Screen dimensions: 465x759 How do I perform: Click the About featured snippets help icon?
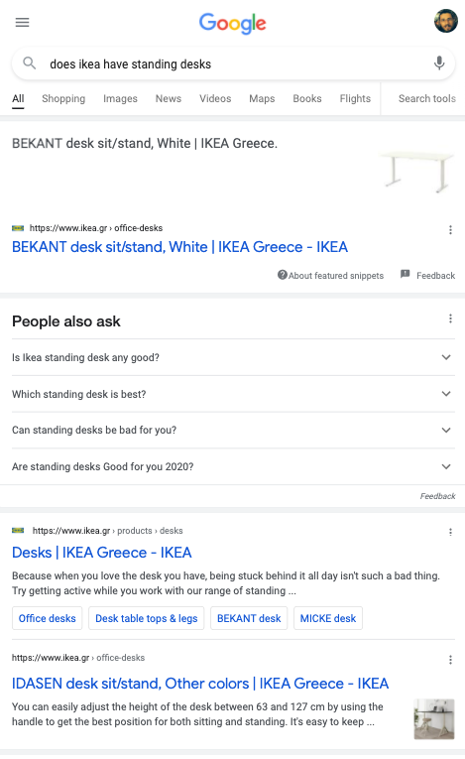pyautogui.click(x=283, y=275)
